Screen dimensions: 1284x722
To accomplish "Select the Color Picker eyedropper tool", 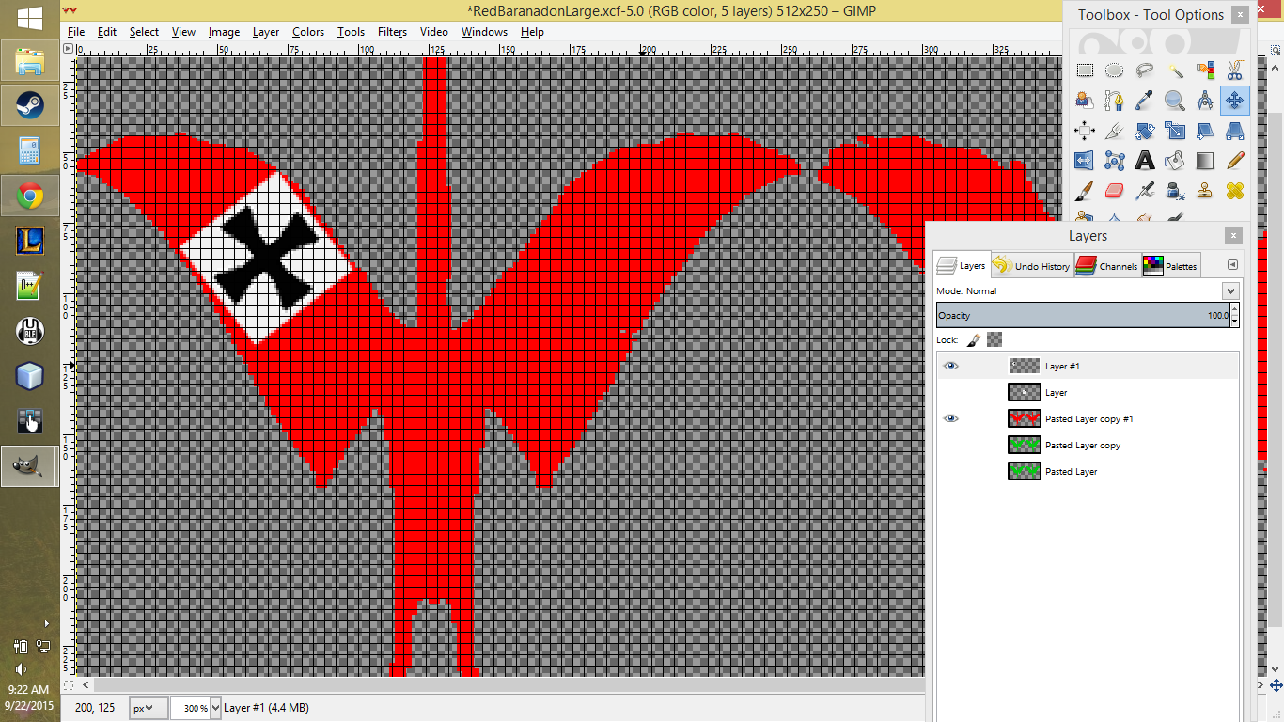I will coord(1145,100).
